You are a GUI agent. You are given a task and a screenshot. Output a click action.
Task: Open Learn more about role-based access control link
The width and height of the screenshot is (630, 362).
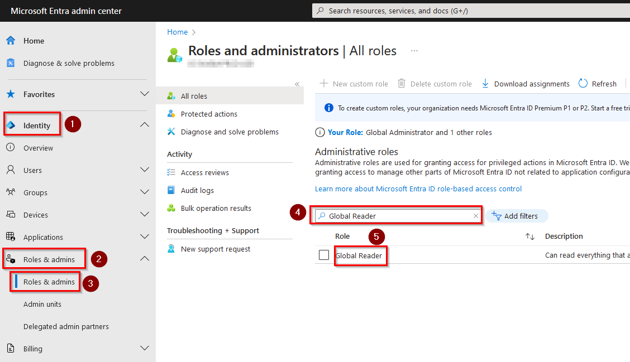click(418, 189)
